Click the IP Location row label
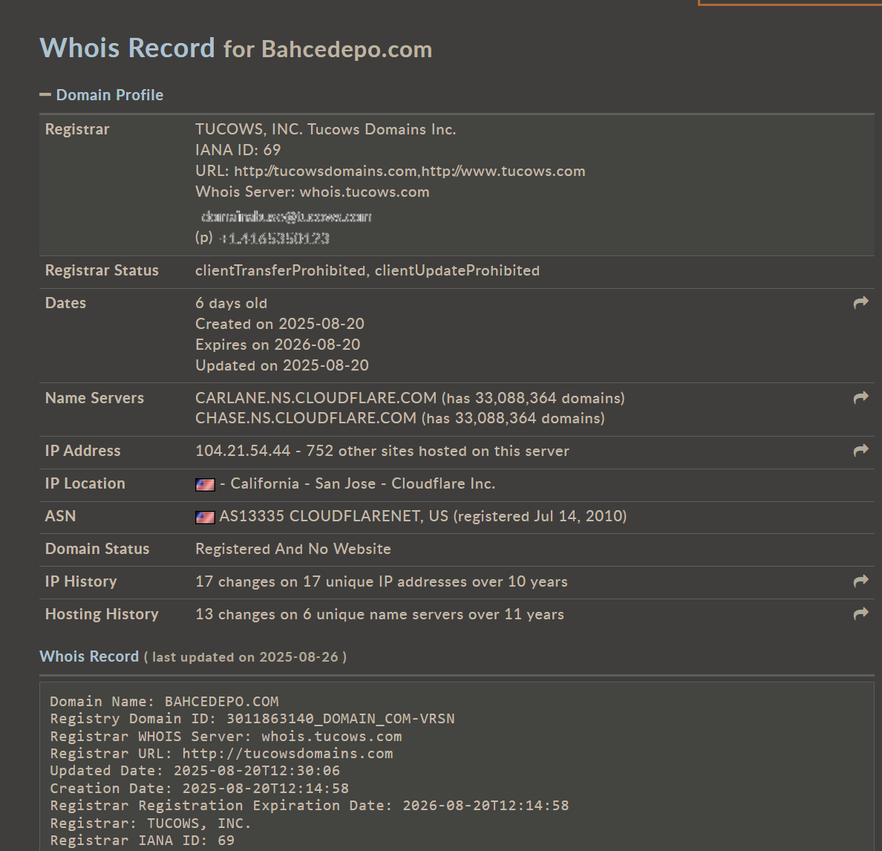Screen dimensions: 882x851 tap(85, 483)
